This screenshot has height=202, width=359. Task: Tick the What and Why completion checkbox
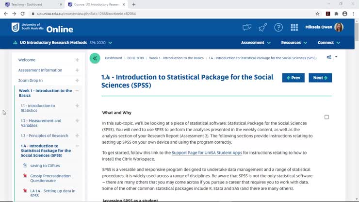(x=326, y=117)
